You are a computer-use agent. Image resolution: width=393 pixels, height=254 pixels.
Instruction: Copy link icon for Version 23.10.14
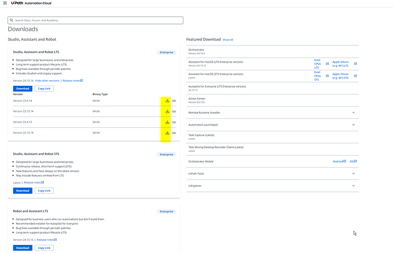[174, 111]
